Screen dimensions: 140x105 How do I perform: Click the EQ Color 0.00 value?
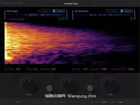(x=85, y=69)
